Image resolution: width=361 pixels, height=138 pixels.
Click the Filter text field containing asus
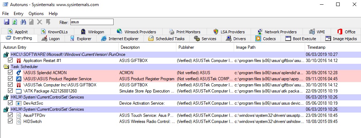92,22
